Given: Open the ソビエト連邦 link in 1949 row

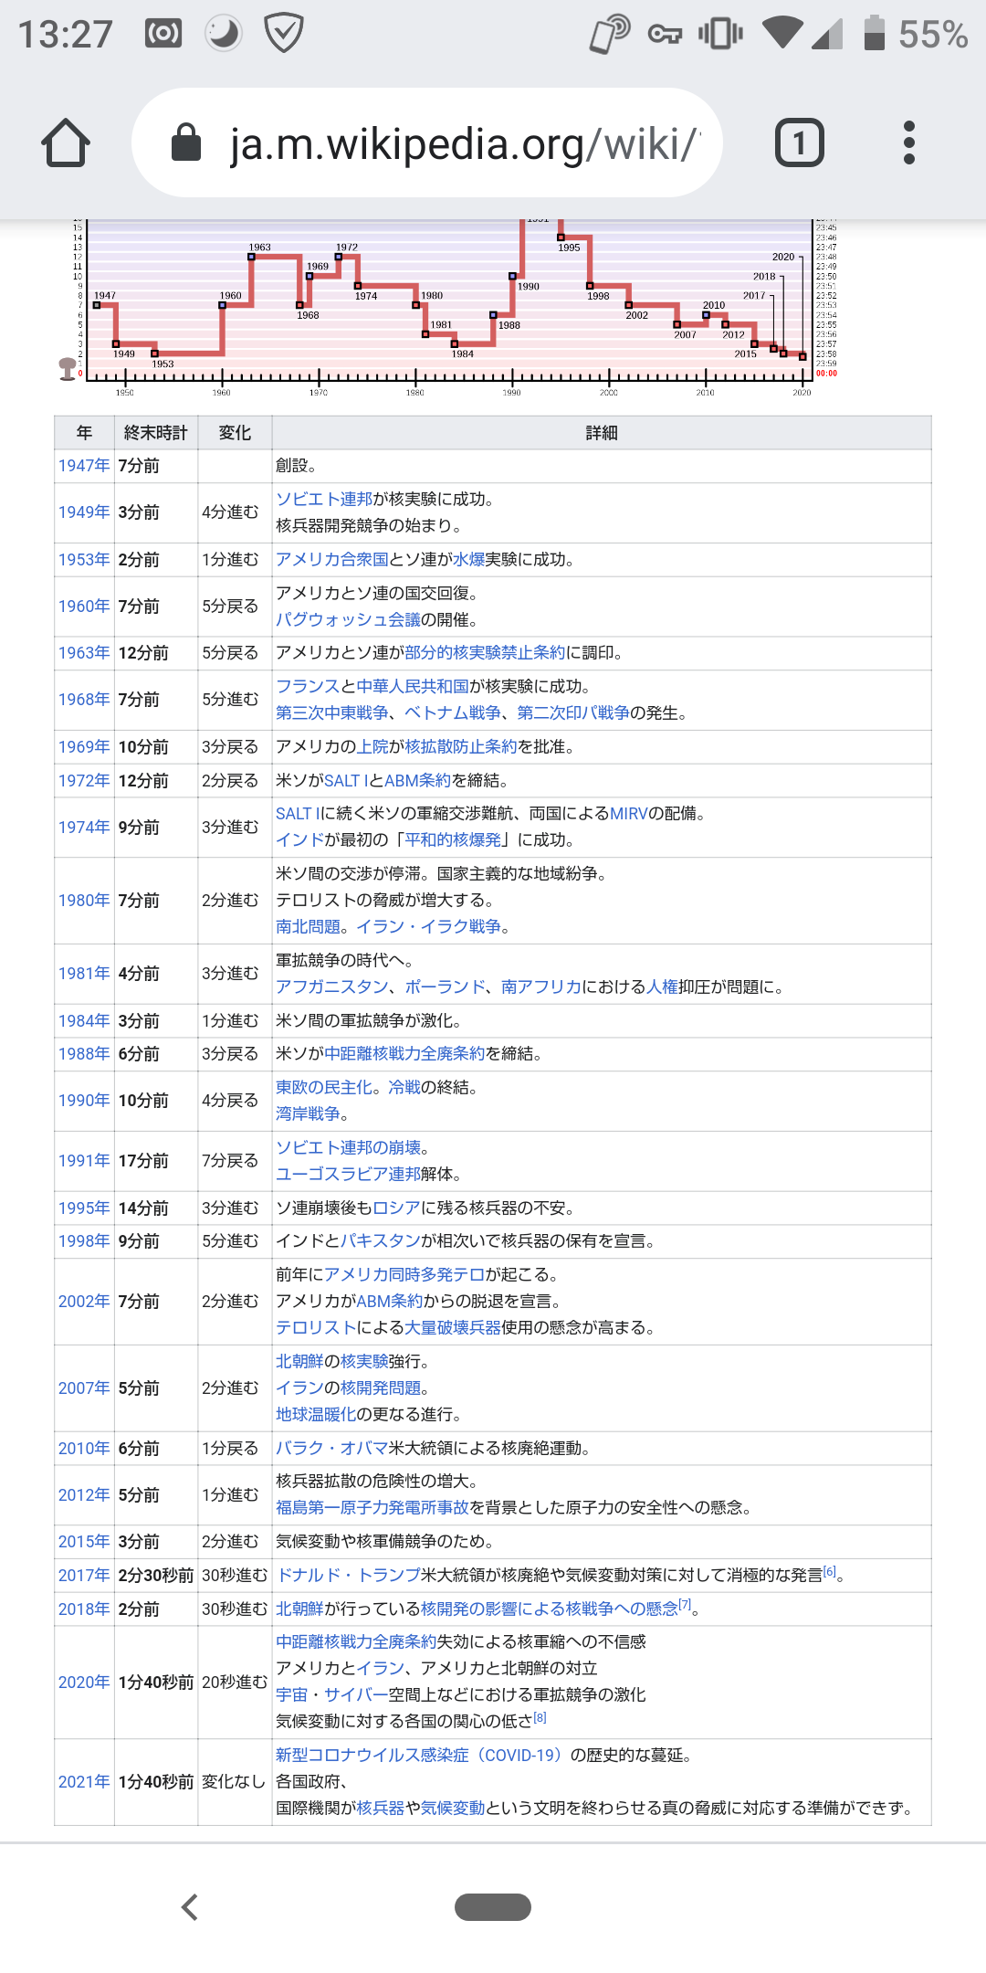Looking at the screenshot, I should click(324, 499).
